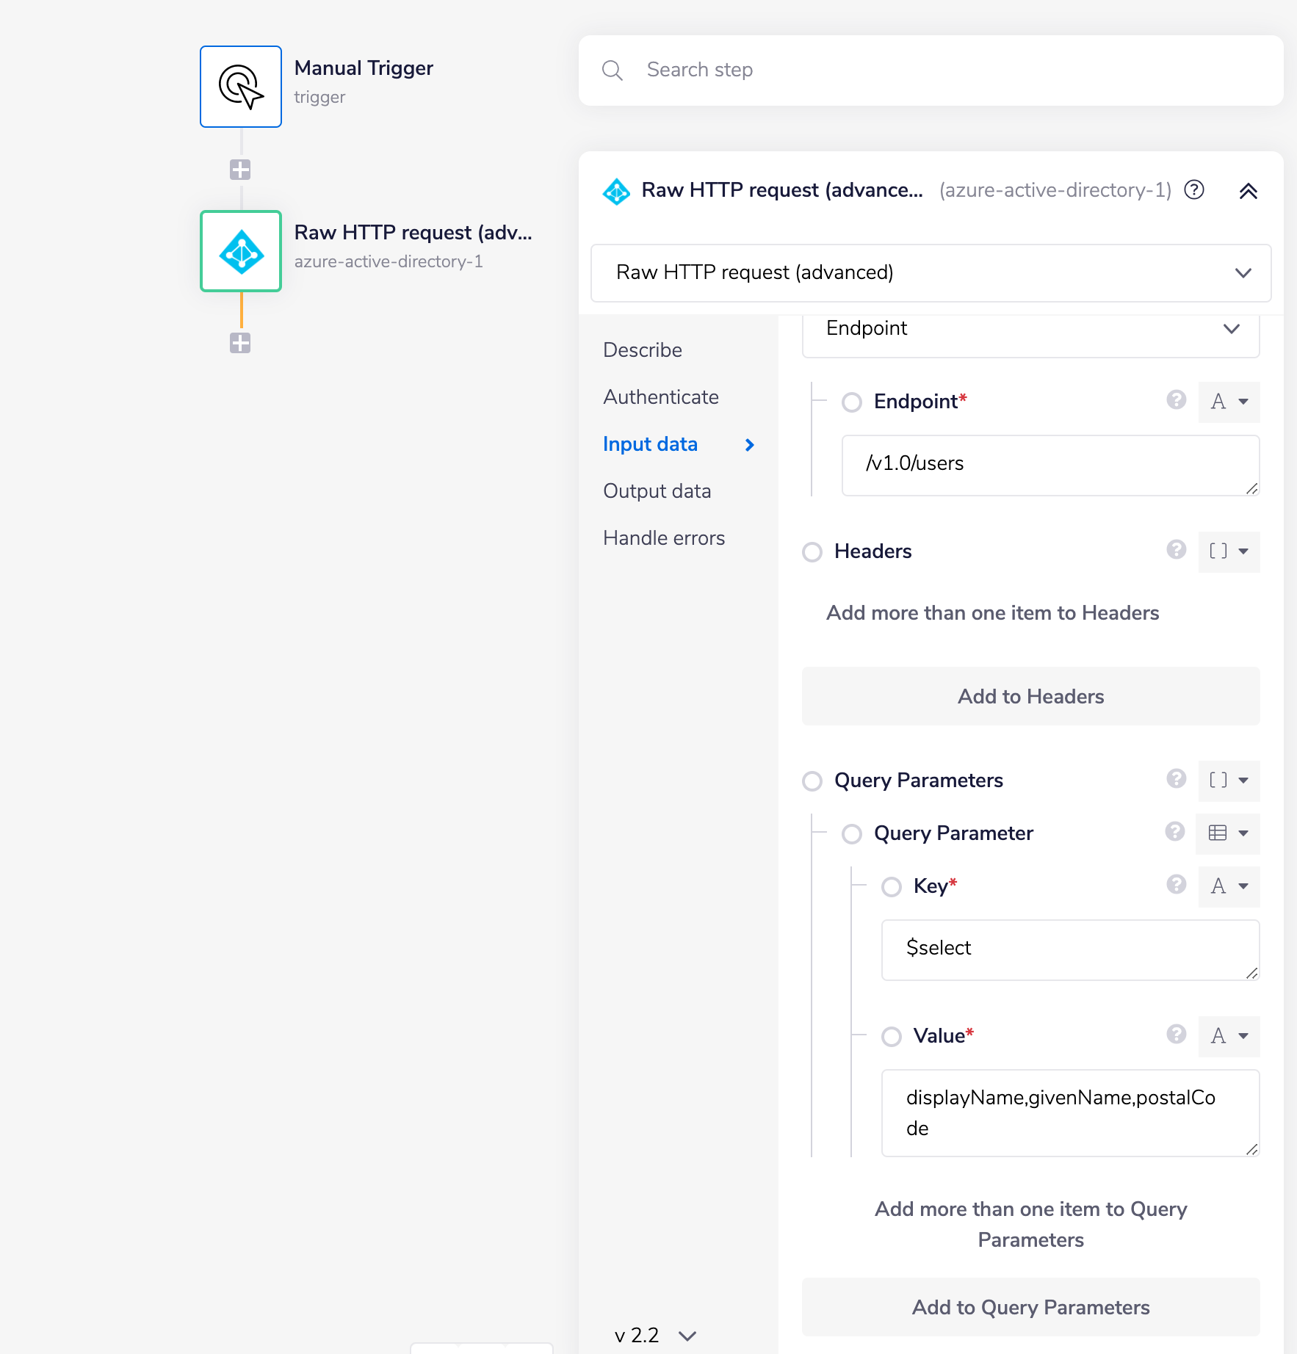Collapse the step panel with double chevron
The height and width of the screenshot is (1354, 1297).
point(1248,192)
